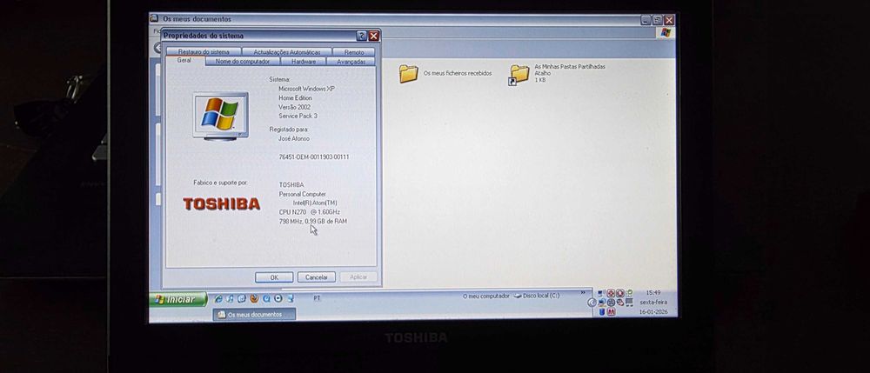Click the CPU N270 @ 1.60GHz line
The image size is (870, 373).
[x=310, y=212]
